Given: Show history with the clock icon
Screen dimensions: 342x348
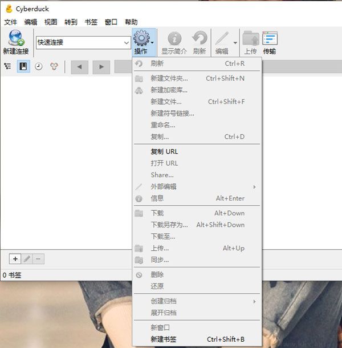Looking at the screenshot, I should click(x=39, y=66).
